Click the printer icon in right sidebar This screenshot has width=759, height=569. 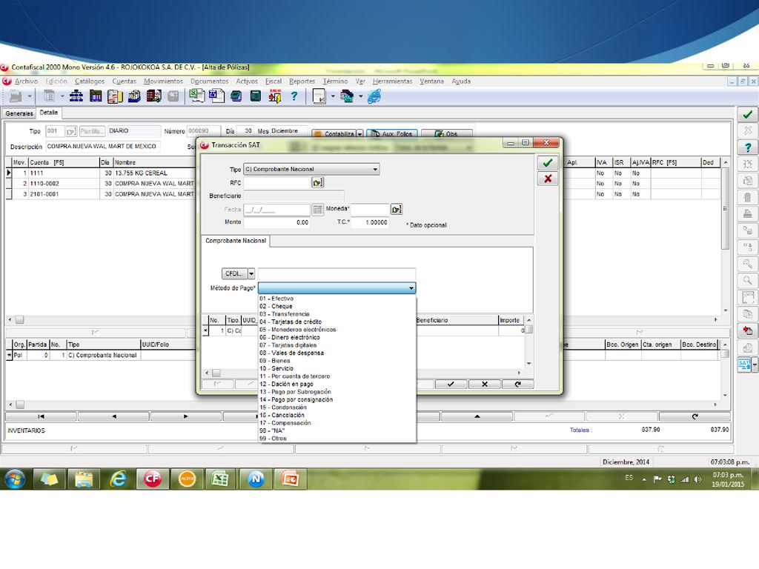(x=748, y=214)
